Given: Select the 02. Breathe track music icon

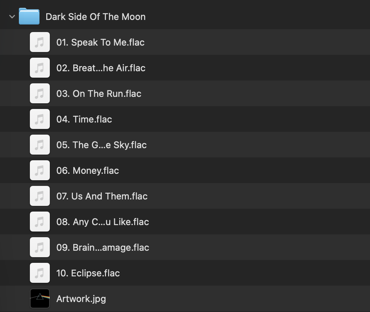Looking at the screenshot, I should point(40,68).
